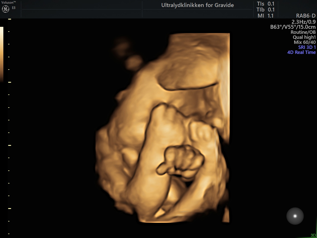
Task: Click the '4D Real Time' mode label
Action: click(301, 53)
